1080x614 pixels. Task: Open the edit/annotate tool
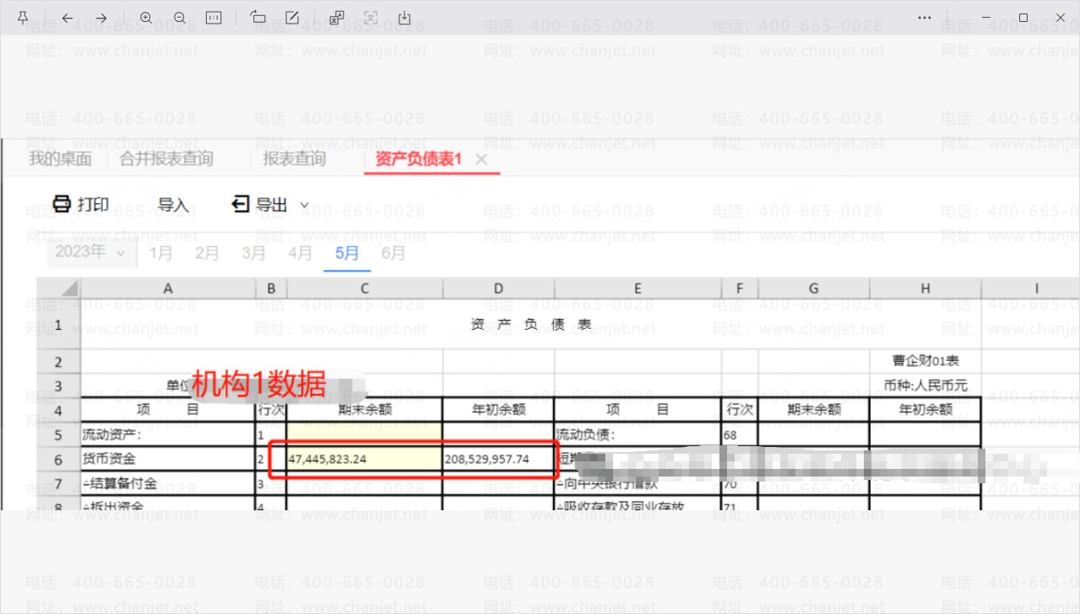coord(292,18)
